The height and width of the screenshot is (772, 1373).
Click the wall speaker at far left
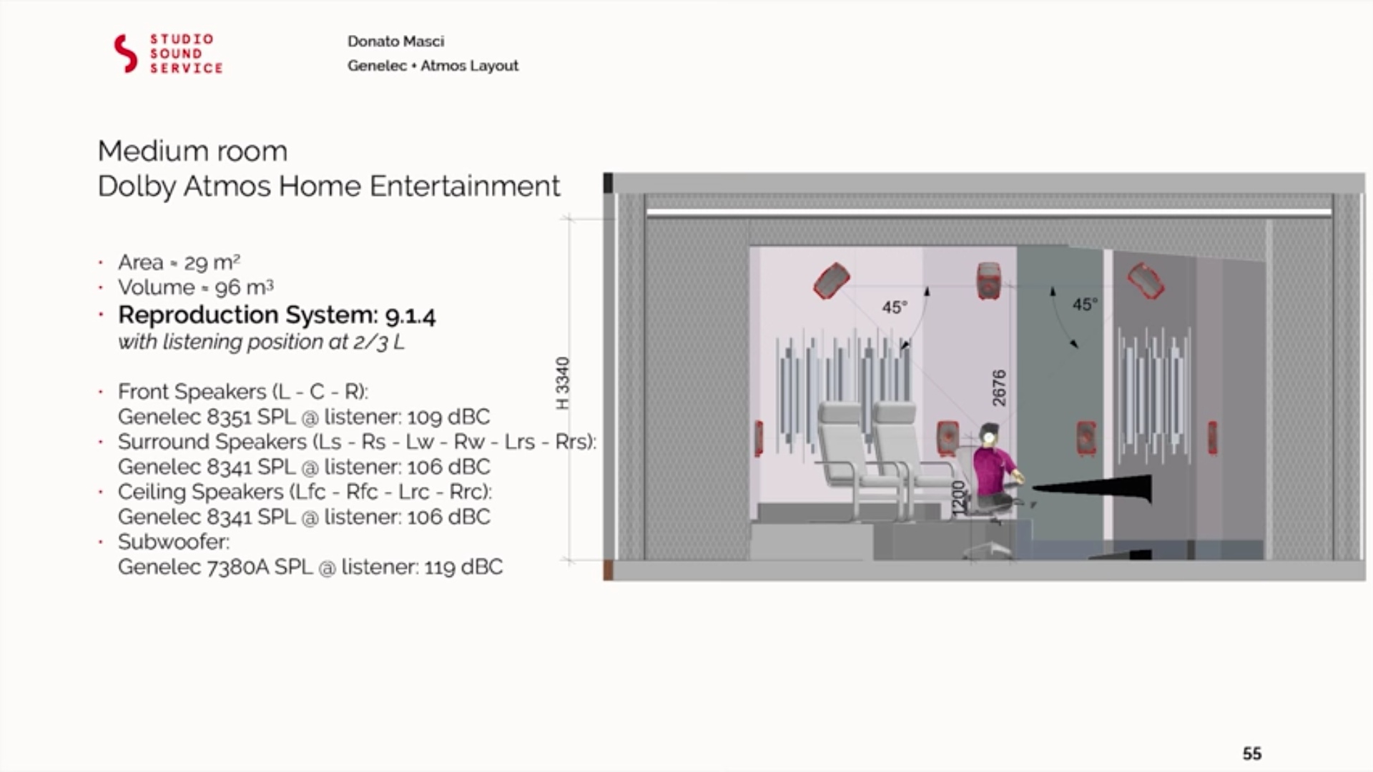click(759, 438)
